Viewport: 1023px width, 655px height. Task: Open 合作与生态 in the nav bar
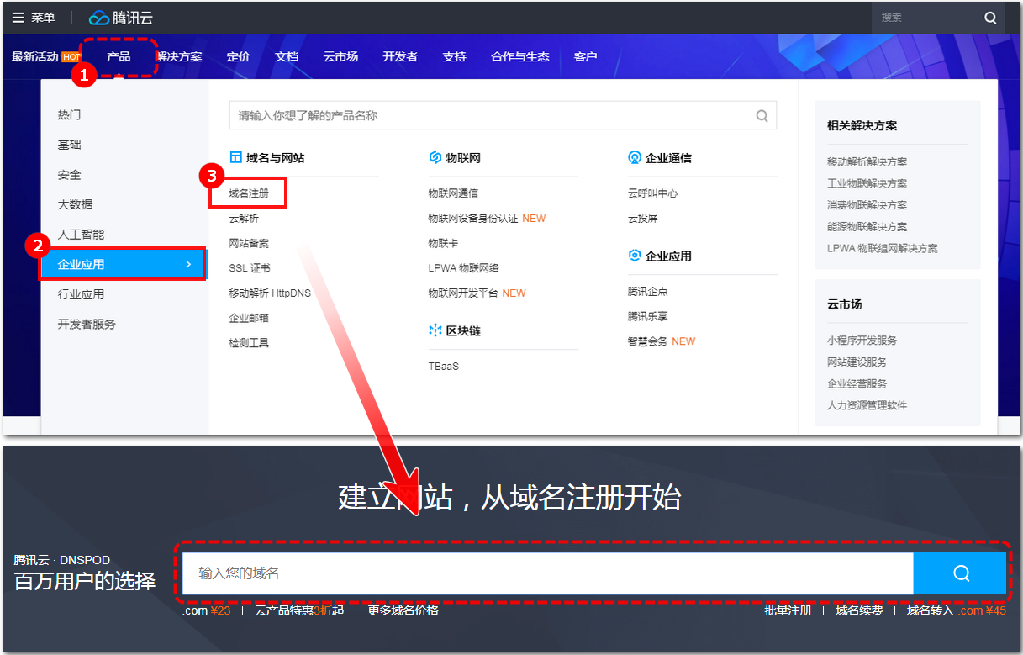(519, 57)
